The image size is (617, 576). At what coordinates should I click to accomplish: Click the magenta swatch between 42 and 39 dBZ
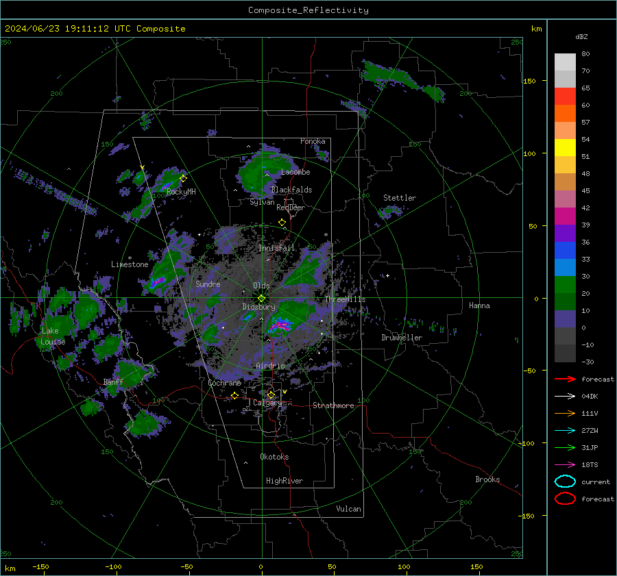[x=565, y=216]
